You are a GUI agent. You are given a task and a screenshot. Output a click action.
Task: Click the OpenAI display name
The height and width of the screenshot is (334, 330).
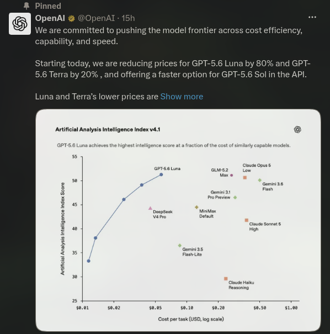click(x=50, y=18)
